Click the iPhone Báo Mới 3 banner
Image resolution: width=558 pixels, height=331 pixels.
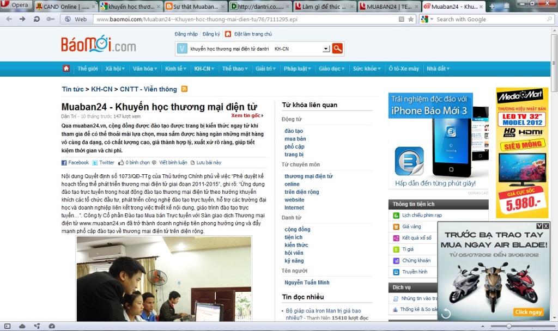439,141
